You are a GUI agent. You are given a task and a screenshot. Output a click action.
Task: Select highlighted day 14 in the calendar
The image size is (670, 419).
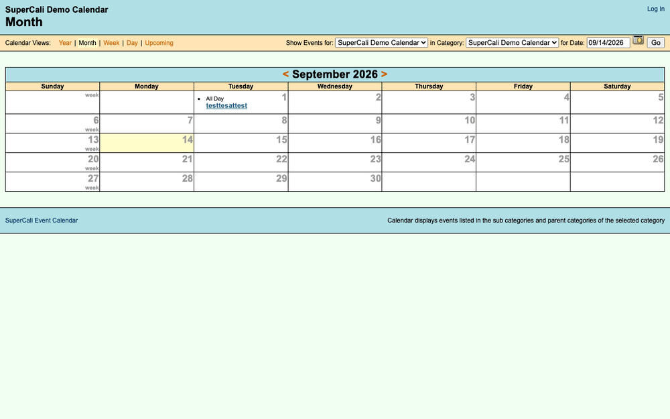click(x=187, y=140)
